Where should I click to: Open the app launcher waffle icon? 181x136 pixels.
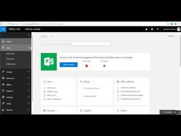3,29
